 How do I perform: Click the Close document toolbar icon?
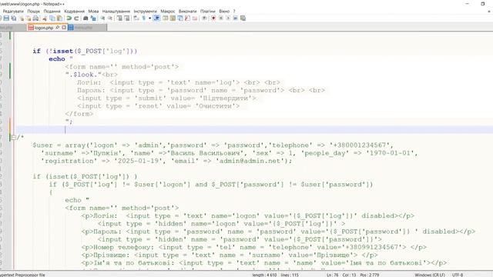pyautogui.click(x=22, y=18)
